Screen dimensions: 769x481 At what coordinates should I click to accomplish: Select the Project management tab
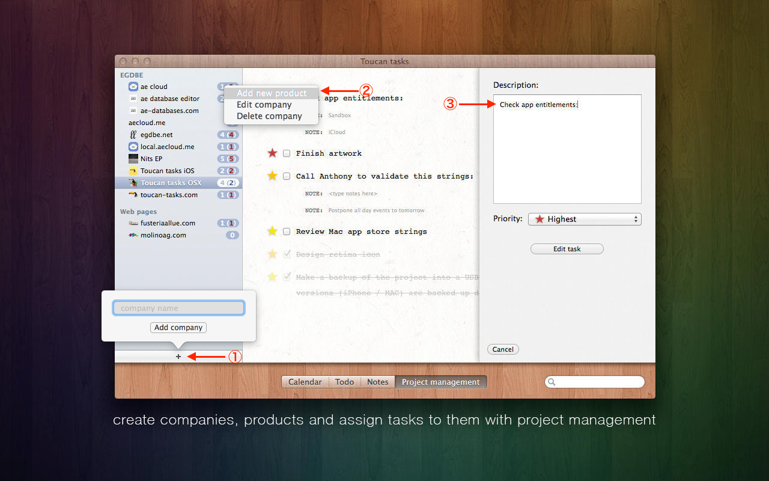[441, 382]
